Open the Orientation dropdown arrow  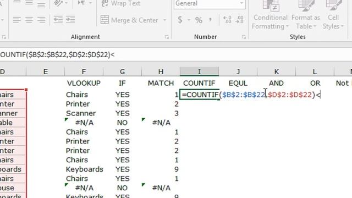tap(66, 3)
